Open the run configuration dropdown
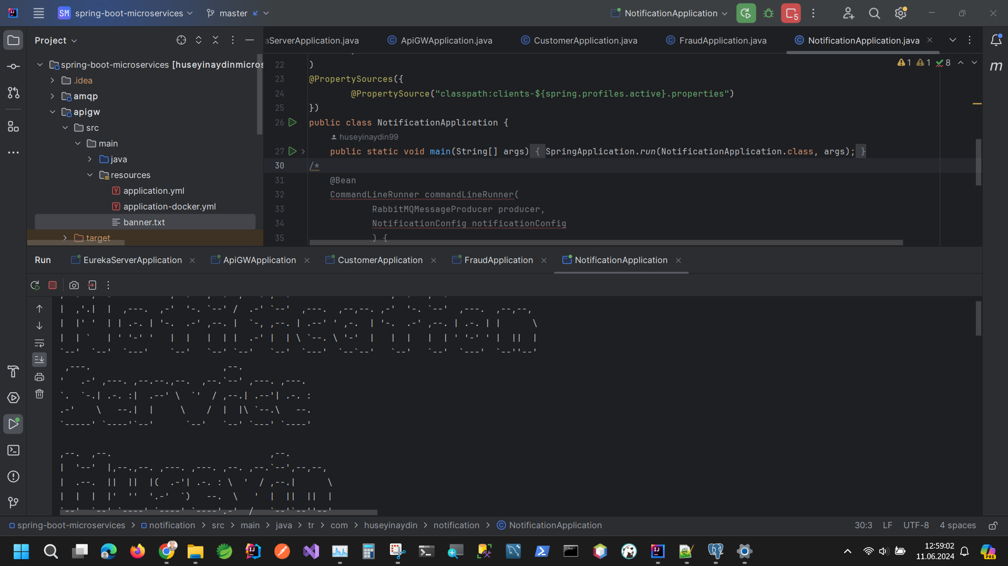The image size is (1008, 566). tap(669, 13)
